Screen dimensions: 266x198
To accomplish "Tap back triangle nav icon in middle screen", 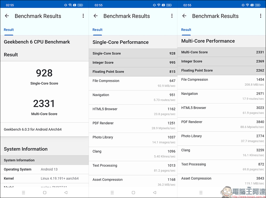I will click(155, 193).
